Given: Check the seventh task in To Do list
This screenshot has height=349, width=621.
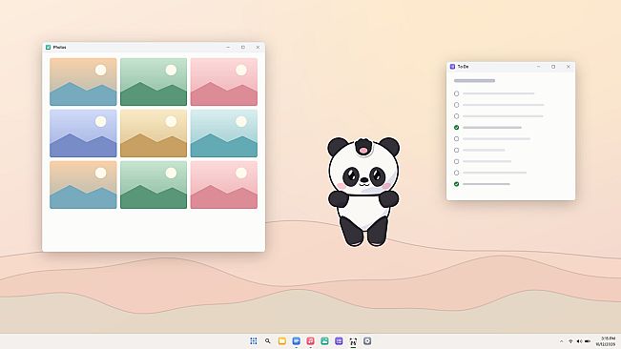Looking at the screenshot, I should [457, 161].
